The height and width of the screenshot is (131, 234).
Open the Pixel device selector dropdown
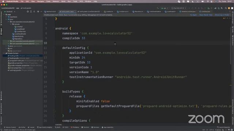click(179, 8)
